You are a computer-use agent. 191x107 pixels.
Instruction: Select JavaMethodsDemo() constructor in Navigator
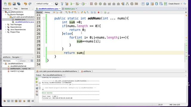pos(18,66)
